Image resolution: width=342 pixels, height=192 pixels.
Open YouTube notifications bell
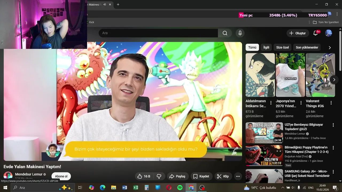coord(316,33)
